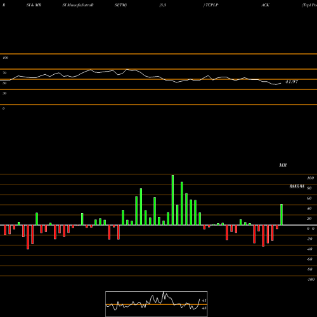Click the tallest green MR histogram bar
Screen dimensions: 317x317
172,200
